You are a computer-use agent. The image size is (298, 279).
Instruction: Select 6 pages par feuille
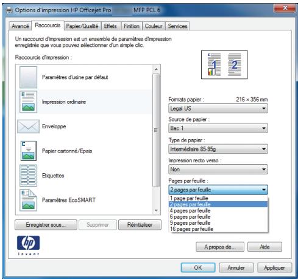(218, 216)
